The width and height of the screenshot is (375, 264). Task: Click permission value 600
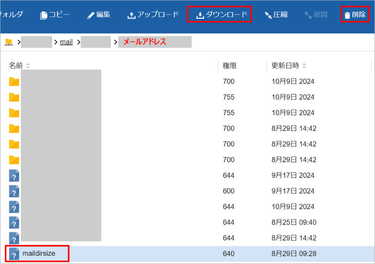229,191
